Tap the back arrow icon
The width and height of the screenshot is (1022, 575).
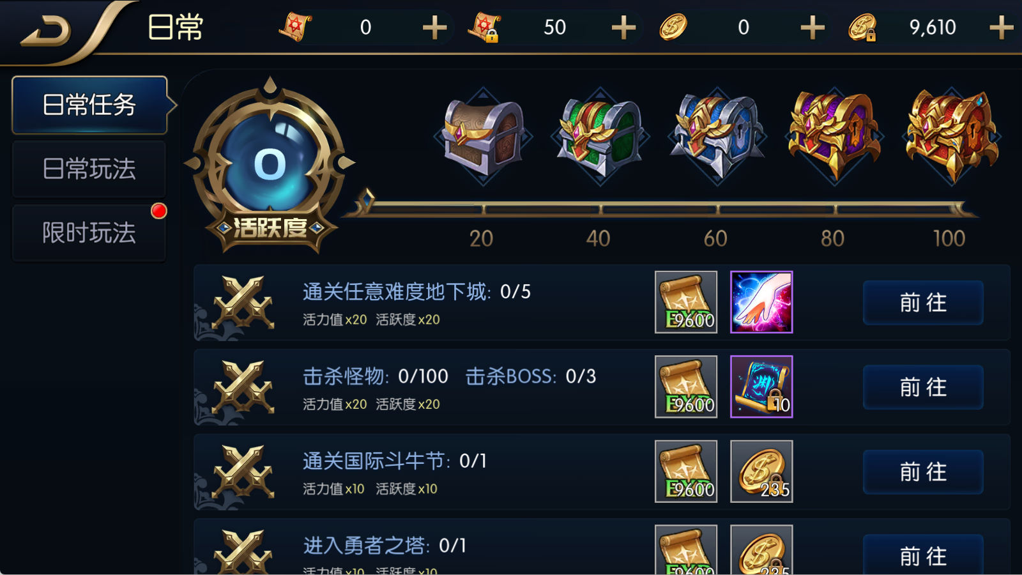(46, 30)
